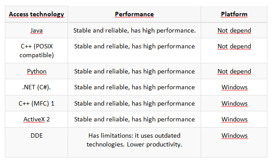Select the Performance header cell

(134, 14)
